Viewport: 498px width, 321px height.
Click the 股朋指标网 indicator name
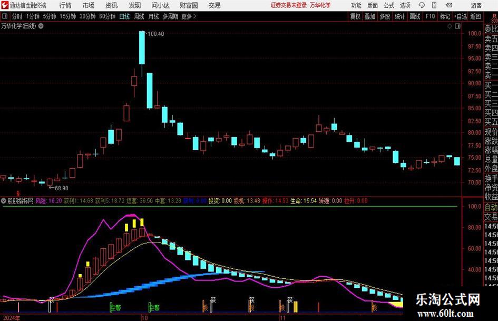point(21,201)
